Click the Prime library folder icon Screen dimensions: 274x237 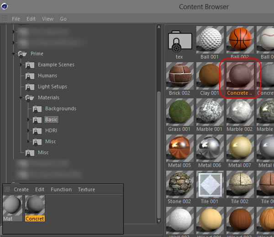click(x=22, y=54)
